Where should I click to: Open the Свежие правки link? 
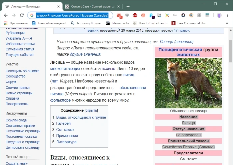(18, 88)
